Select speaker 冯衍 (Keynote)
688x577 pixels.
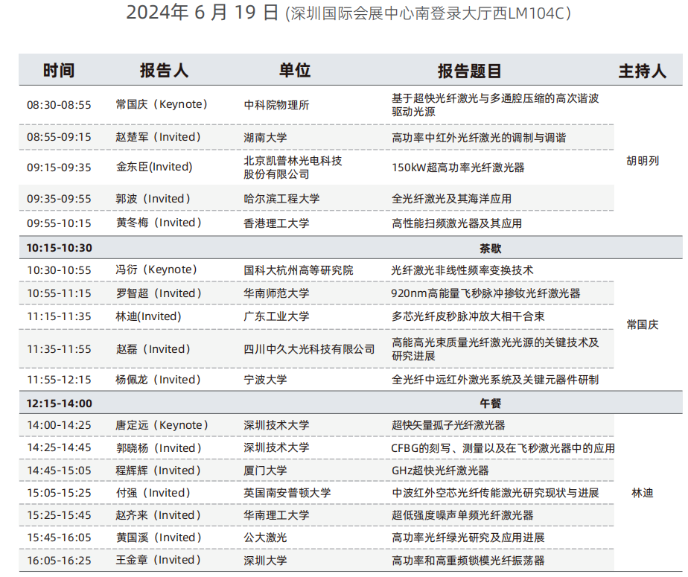point(156,270)
